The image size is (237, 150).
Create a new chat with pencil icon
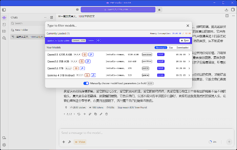click(51, 17)
